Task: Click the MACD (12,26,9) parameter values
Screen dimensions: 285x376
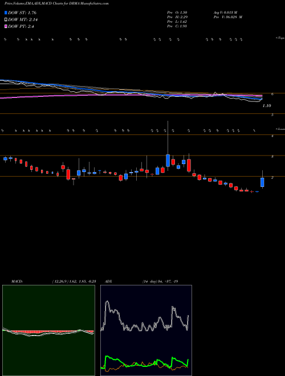Action: [x=74, y=281]
